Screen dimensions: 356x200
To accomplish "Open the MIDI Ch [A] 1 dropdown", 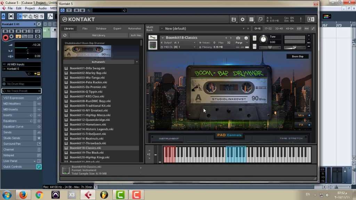I will (178, 47).
